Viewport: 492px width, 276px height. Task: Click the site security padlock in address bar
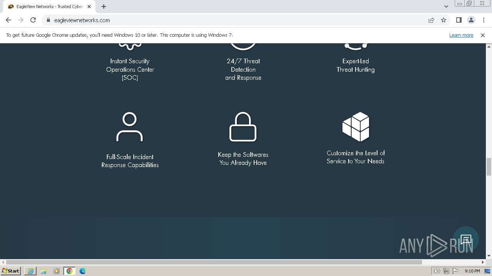(x=48, y=20)
